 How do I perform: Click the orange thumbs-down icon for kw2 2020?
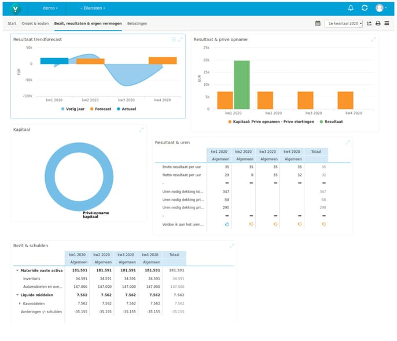251,225
